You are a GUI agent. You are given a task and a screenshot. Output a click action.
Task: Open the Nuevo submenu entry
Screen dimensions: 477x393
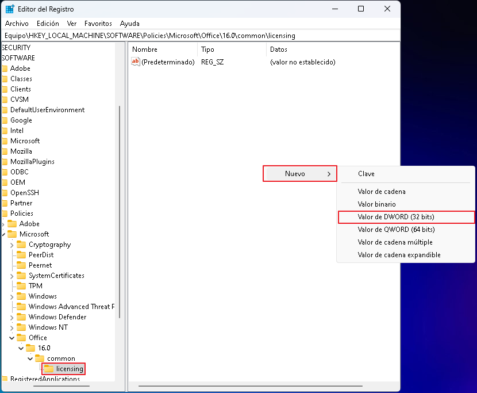pyautogui.click(x=299, y=174)
